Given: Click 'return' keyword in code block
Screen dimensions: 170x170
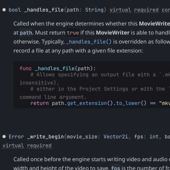Looking at the screenshot, I should [x=39, y=103].
